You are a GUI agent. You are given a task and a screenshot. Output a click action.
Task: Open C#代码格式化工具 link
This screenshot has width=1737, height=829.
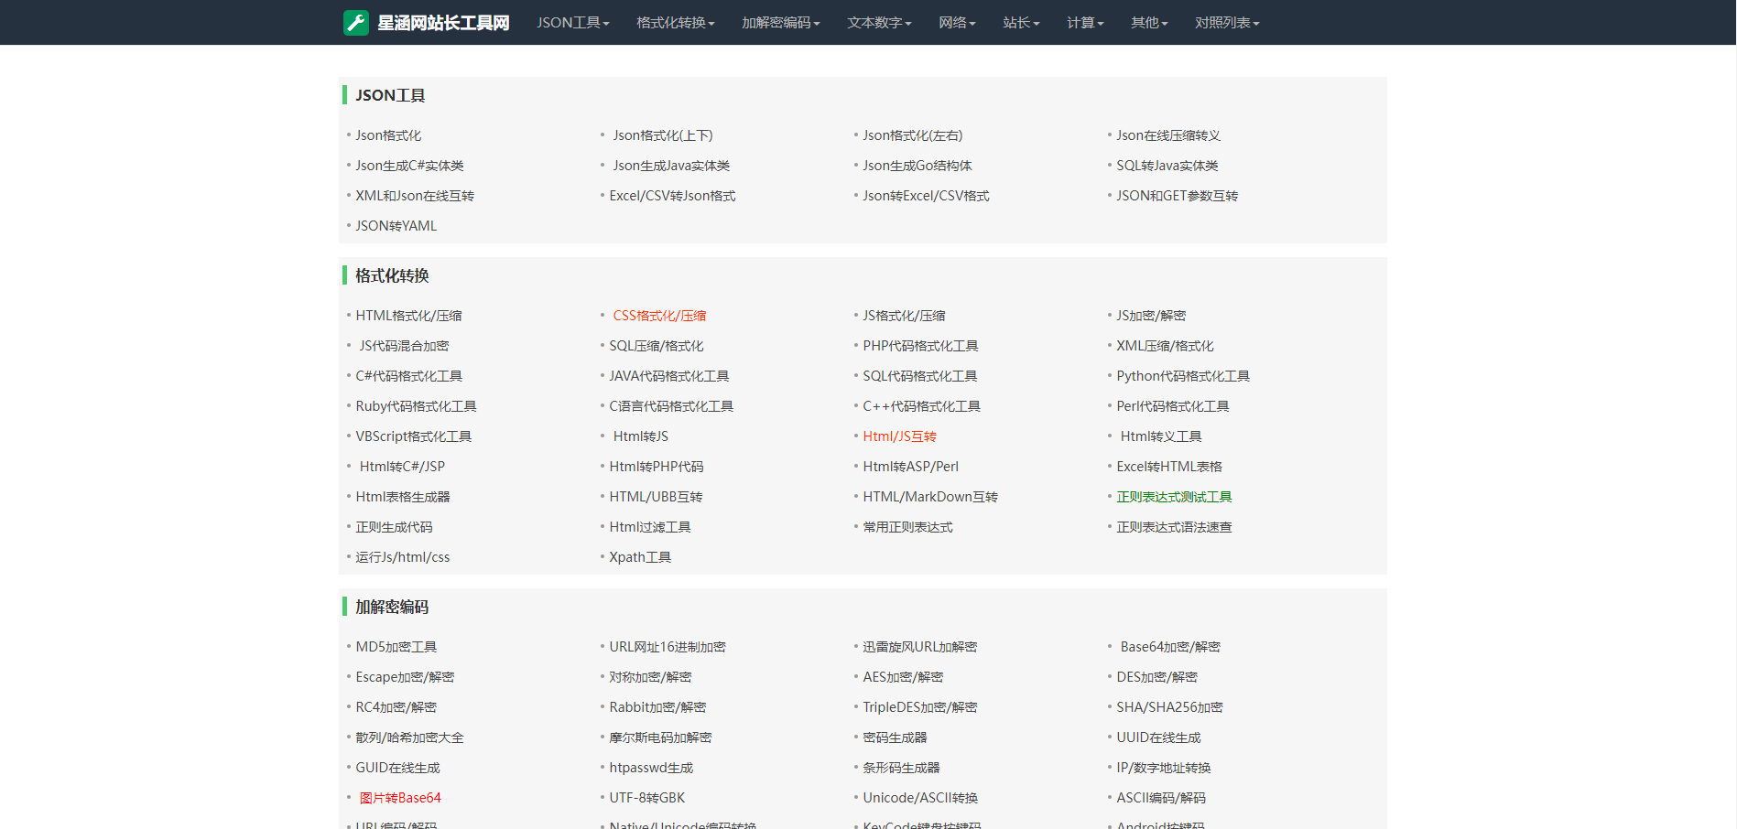(408, 376)
